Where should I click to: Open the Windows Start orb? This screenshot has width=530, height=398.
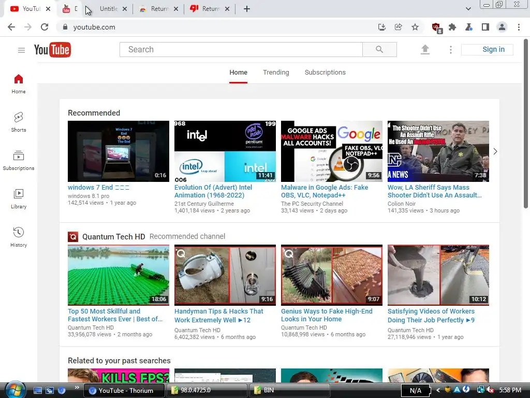[15, 390]
